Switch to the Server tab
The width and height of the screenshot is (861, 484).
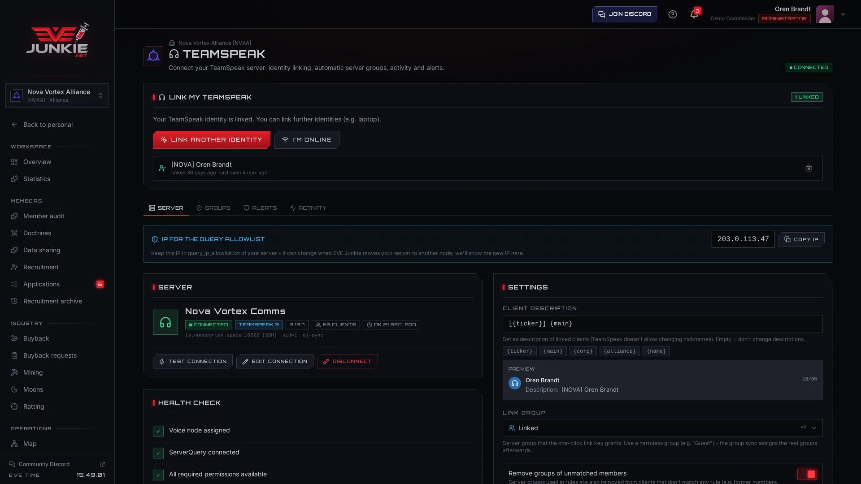(166, 208)
